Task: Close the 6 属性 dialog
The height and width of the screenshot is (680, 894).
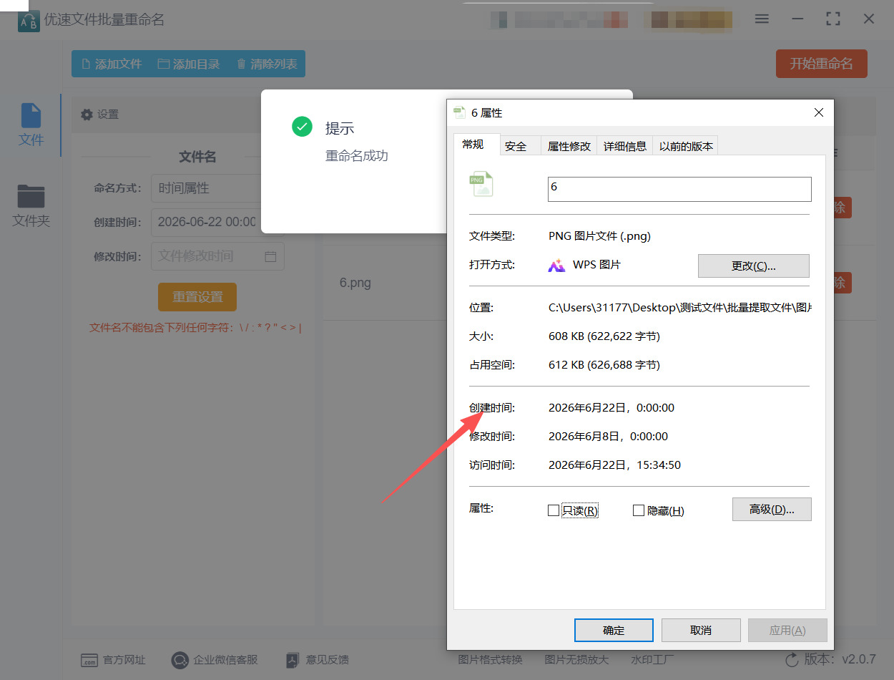Action: pos(819,112)
